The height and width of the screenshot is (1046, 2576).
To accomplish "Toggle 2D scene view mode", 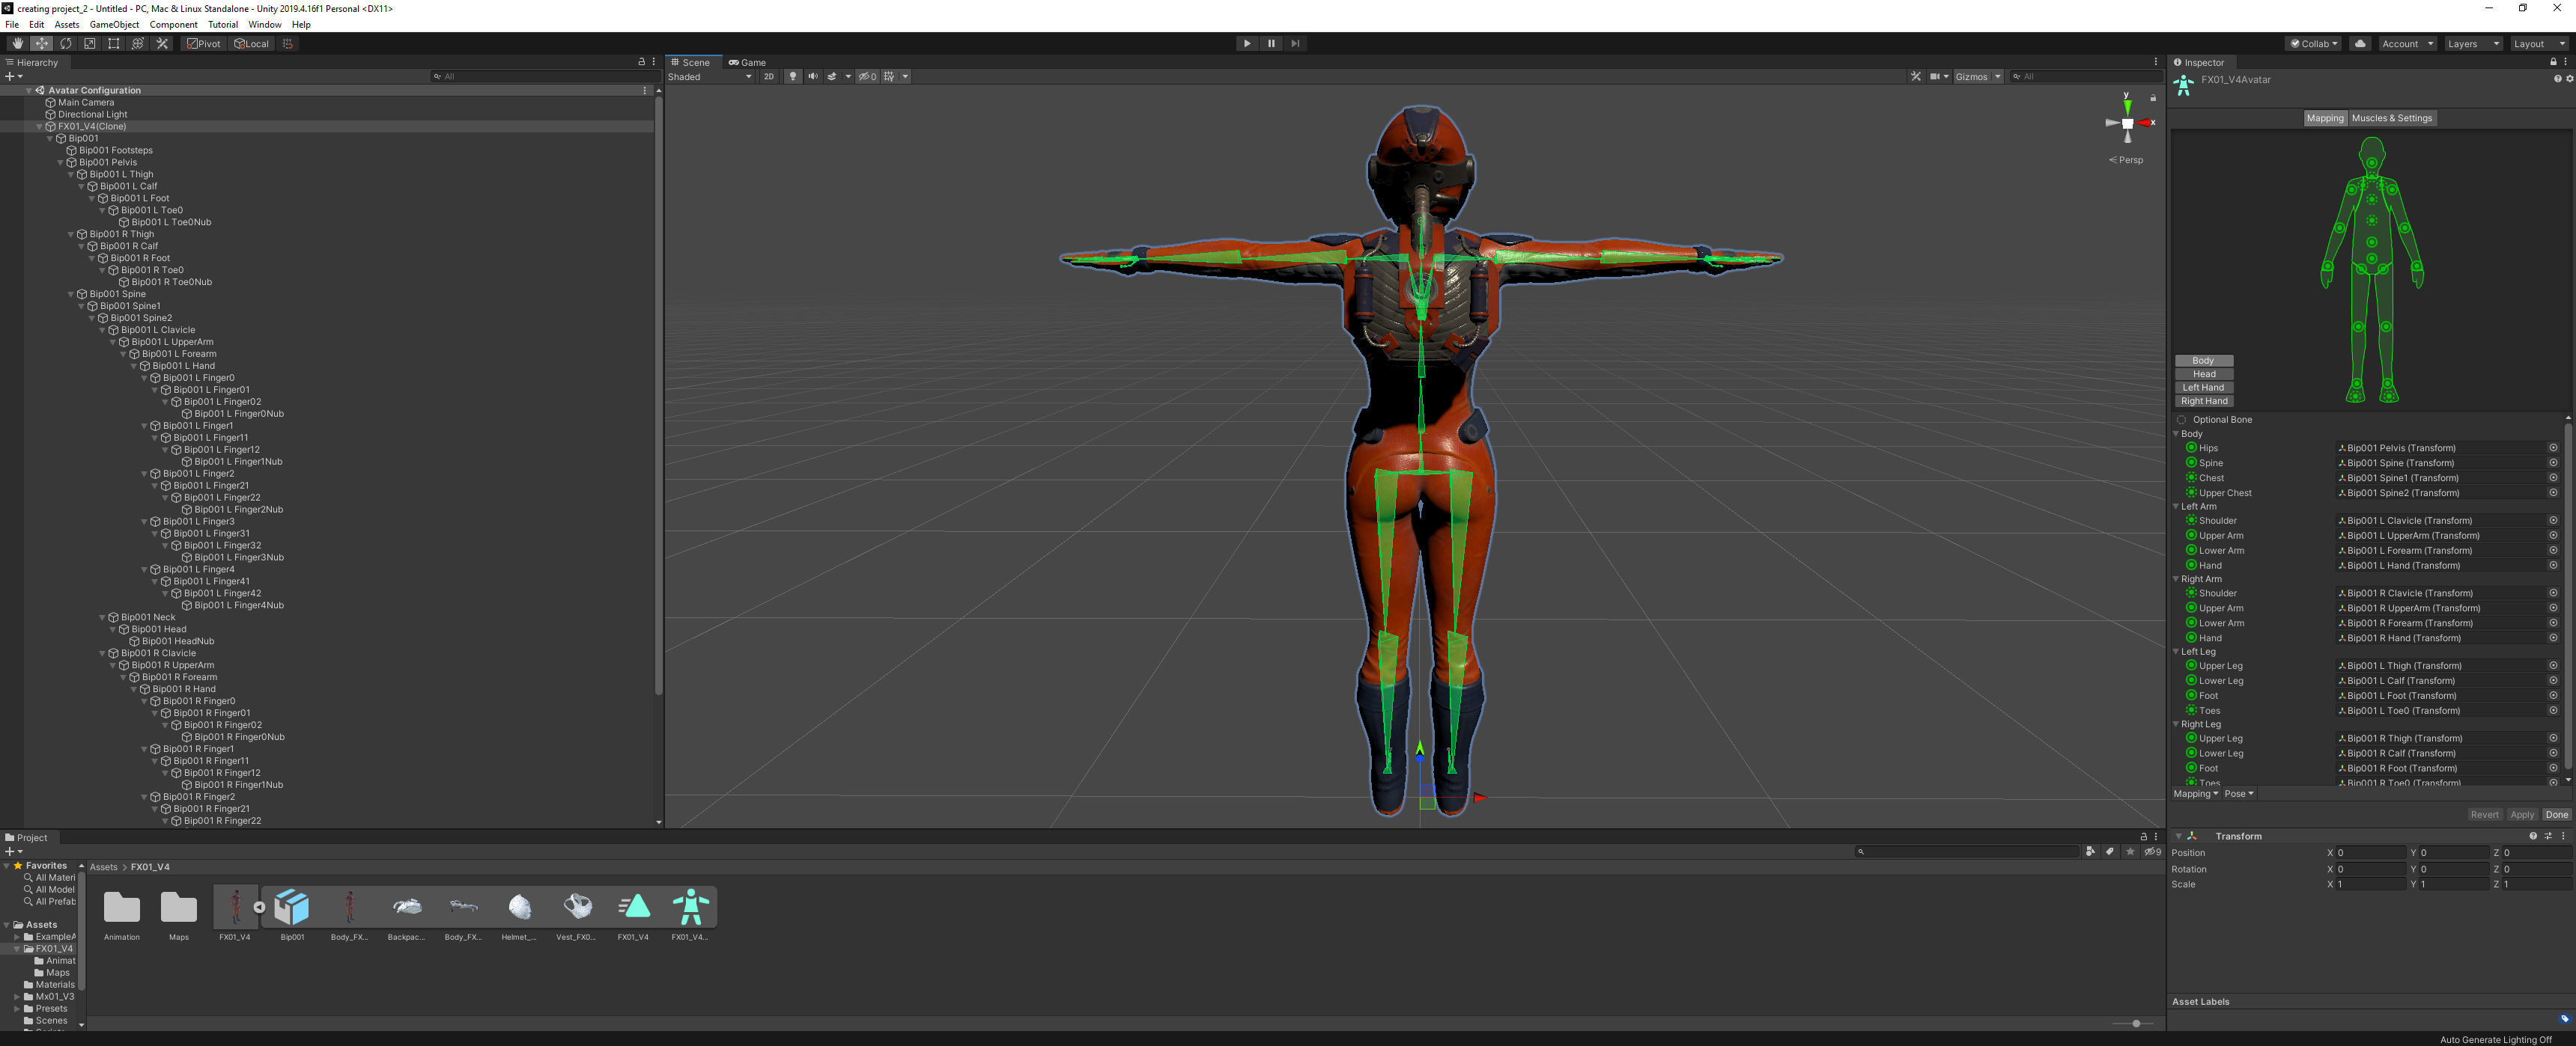I will click(x=769, y=77).
